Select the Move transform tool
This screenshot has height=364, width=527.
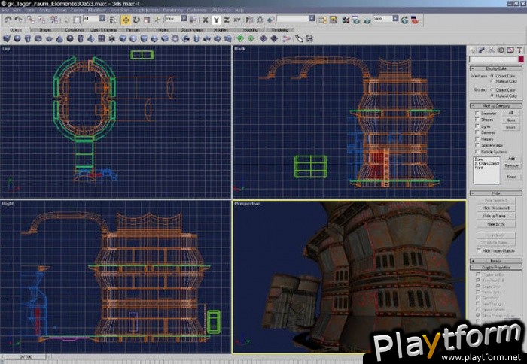[x=126, y=19]
